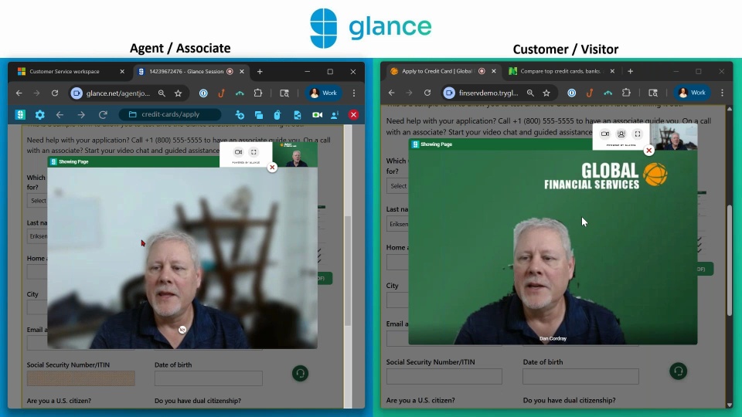Reload page in customer browser
This screenshot has height=417, width=742.
pyautogui.click(x=427, y=93)
